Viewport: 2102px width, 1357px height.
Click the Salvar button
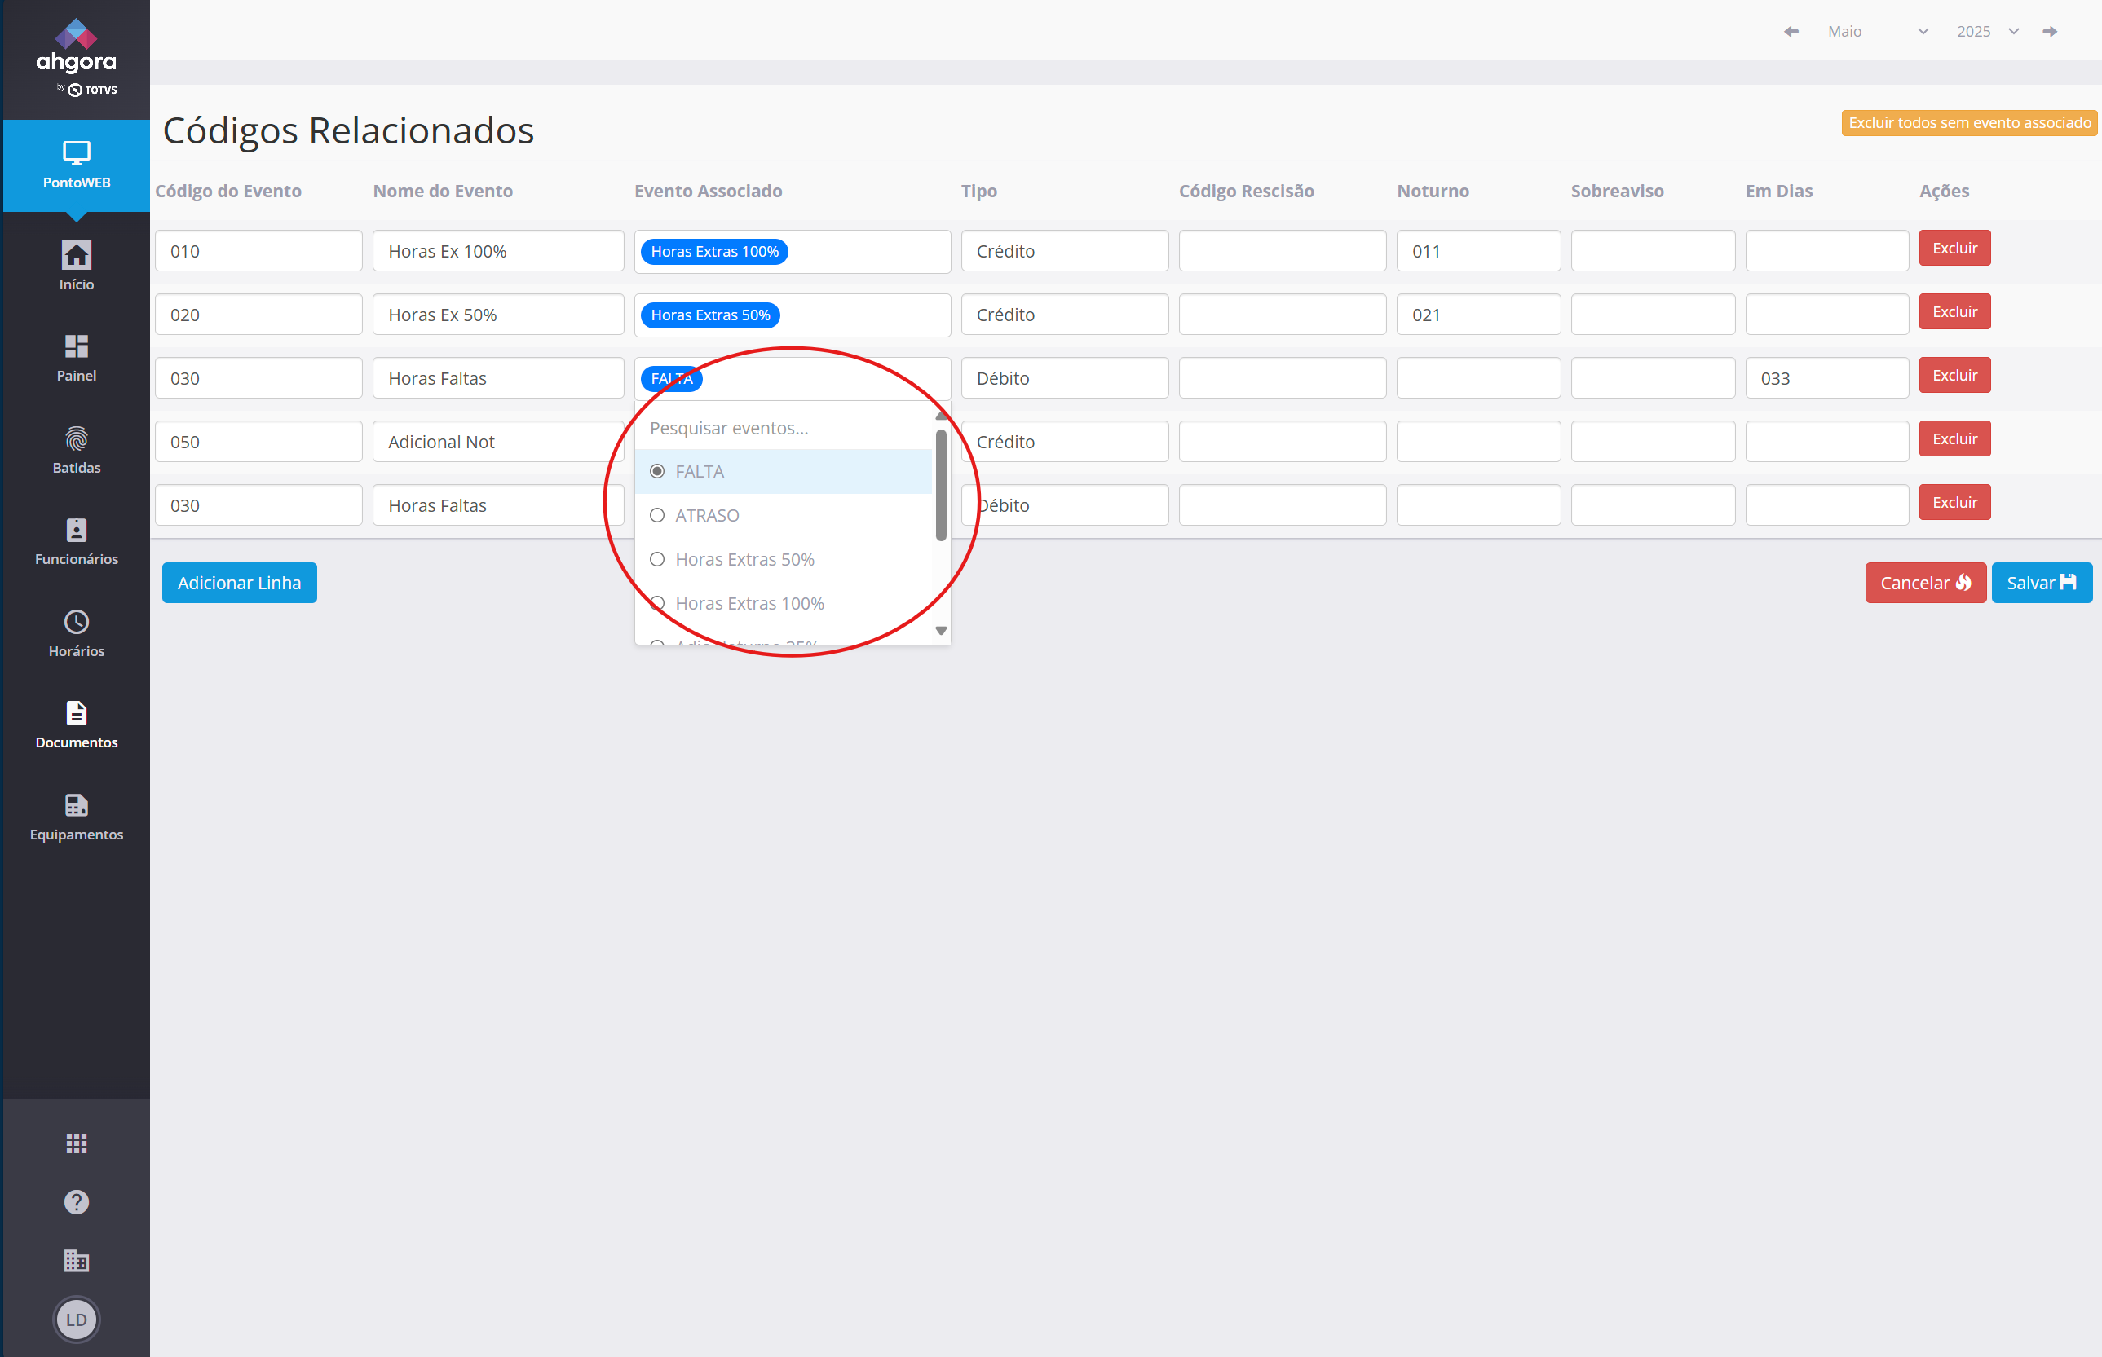[x=2040, y=583]
